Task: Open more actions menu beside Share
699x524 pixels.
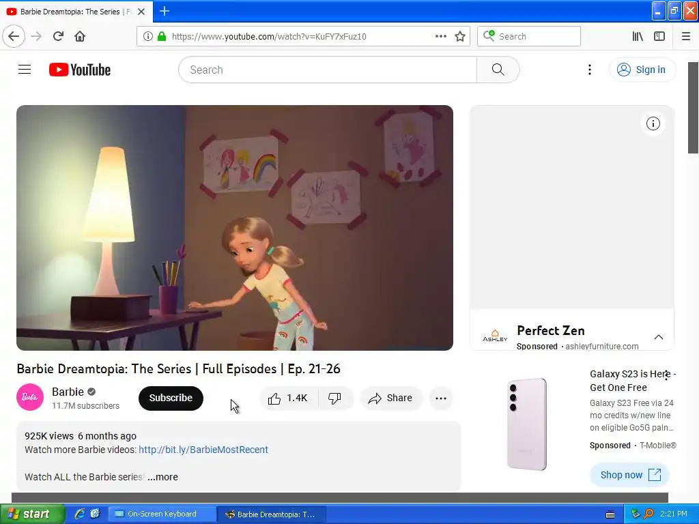Action: click(440, 398)
